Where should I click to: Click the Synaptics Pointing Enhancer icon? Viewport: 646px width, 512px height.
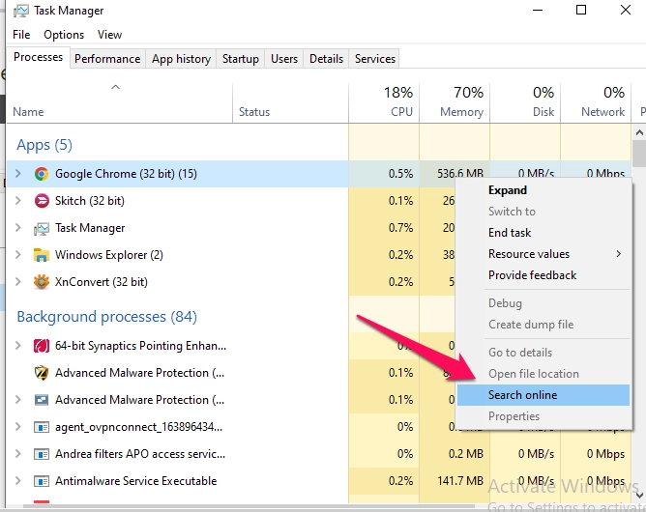pyautogui.click(x=42, y=346)
